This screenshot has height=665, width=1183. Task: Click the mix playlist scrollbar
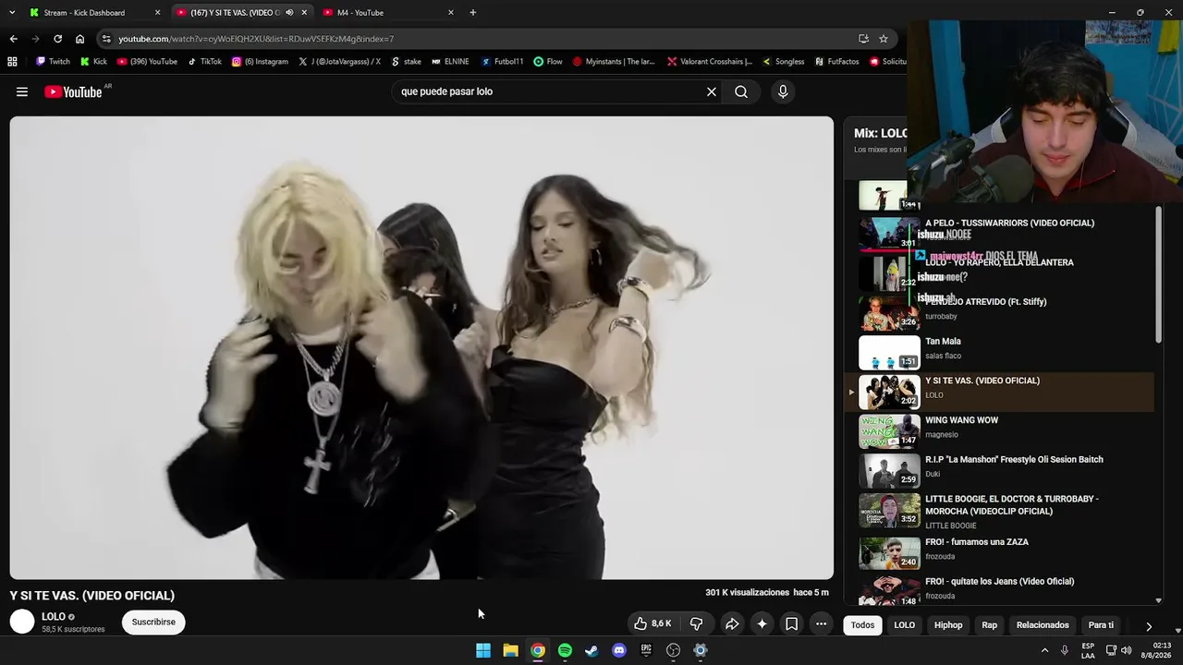[x=1158, y=277]
